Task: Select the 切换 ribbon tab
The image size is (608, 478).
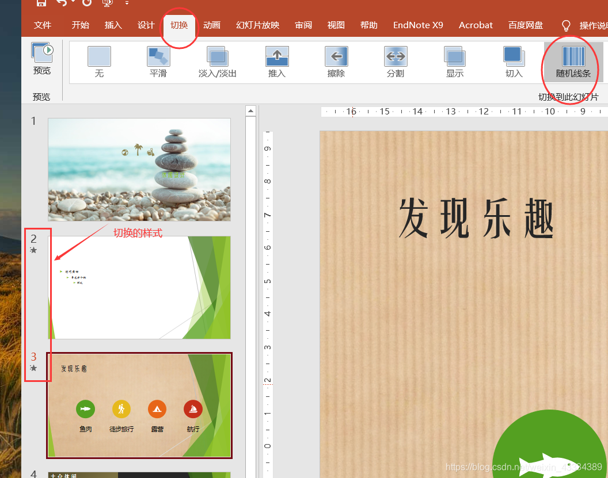Action: (x=179, y=25)
